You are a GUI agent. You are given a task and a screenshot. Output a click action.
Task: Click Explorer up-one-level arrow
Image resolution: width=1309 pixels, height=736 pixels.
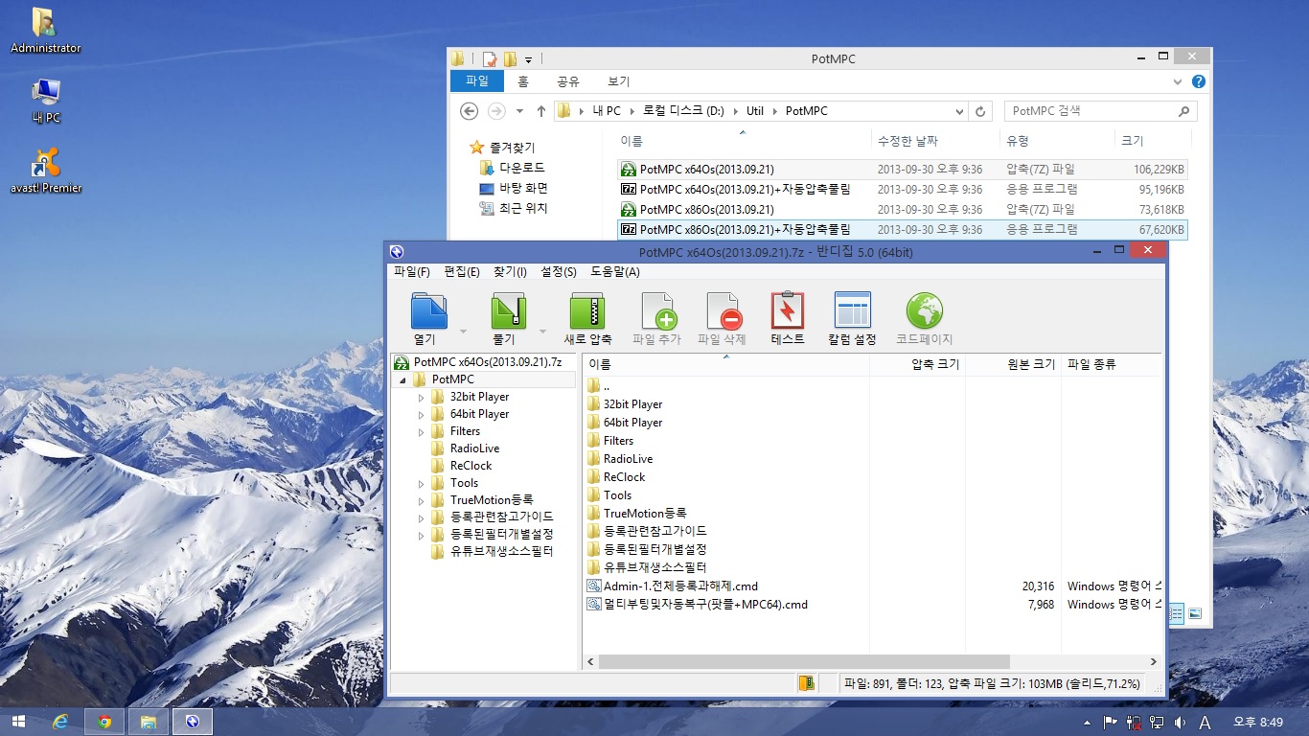541,111
